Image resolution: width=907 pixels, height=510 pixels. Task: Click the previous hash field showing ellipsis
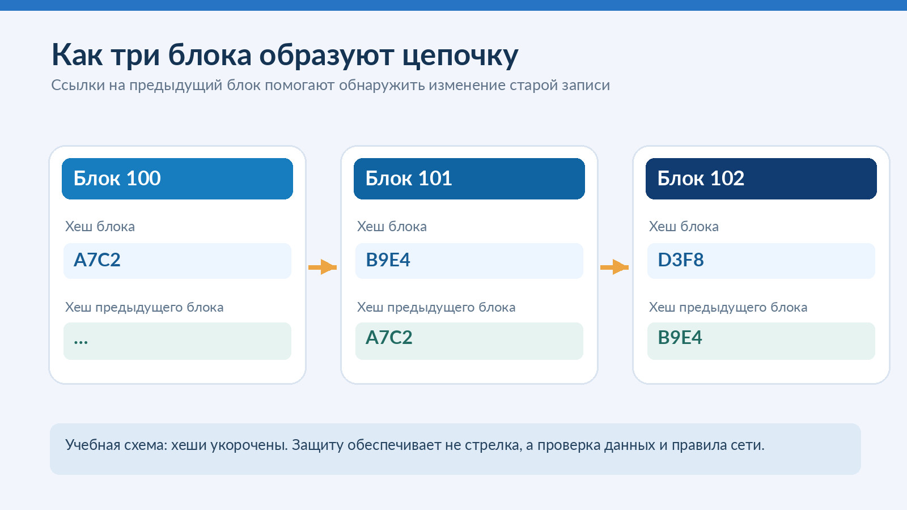click(x=177, y=341)
